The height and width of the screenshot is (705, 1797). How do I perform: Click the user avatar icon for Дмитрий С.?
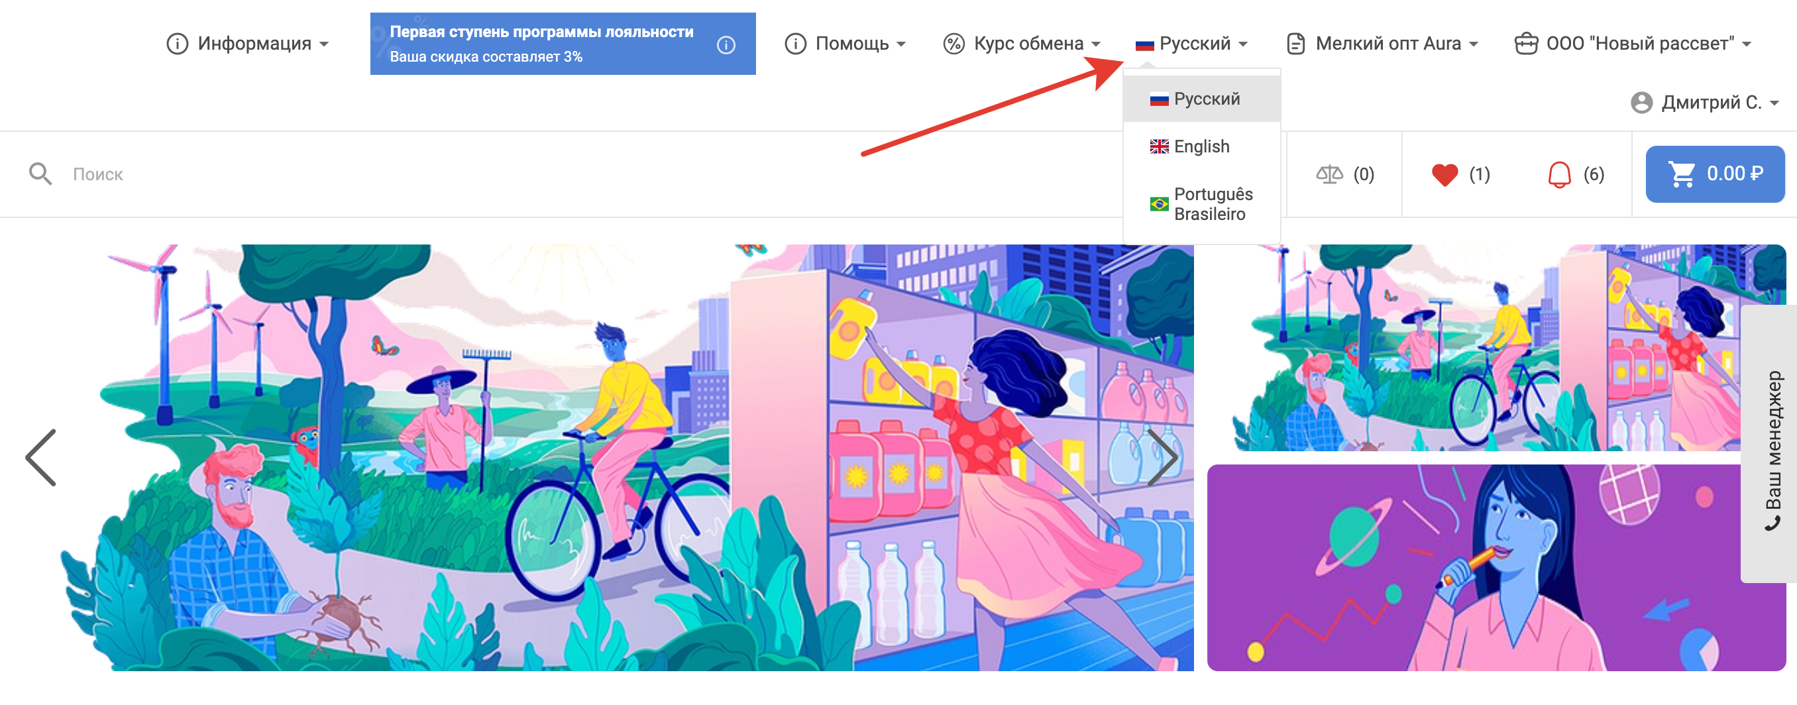coord(1641,103)
